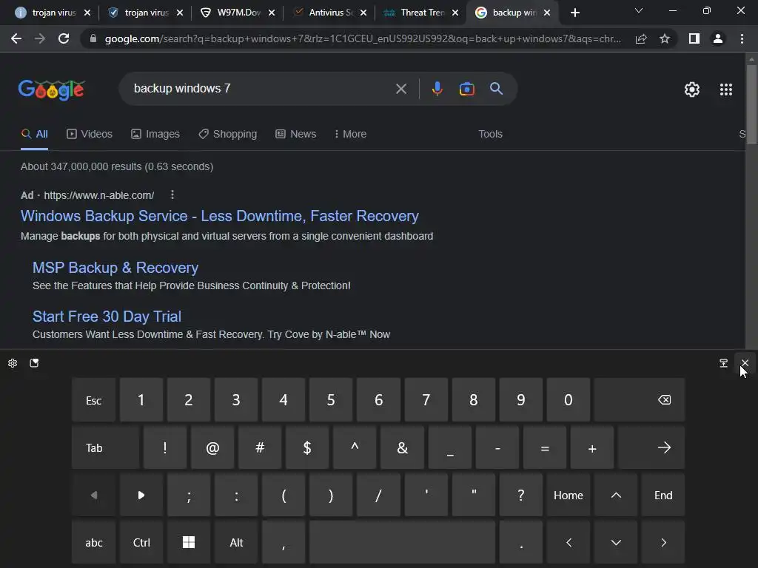Screen dimensions: 758x568
Task: Switch to the Images results tab
Action: [x=155, y=134]
